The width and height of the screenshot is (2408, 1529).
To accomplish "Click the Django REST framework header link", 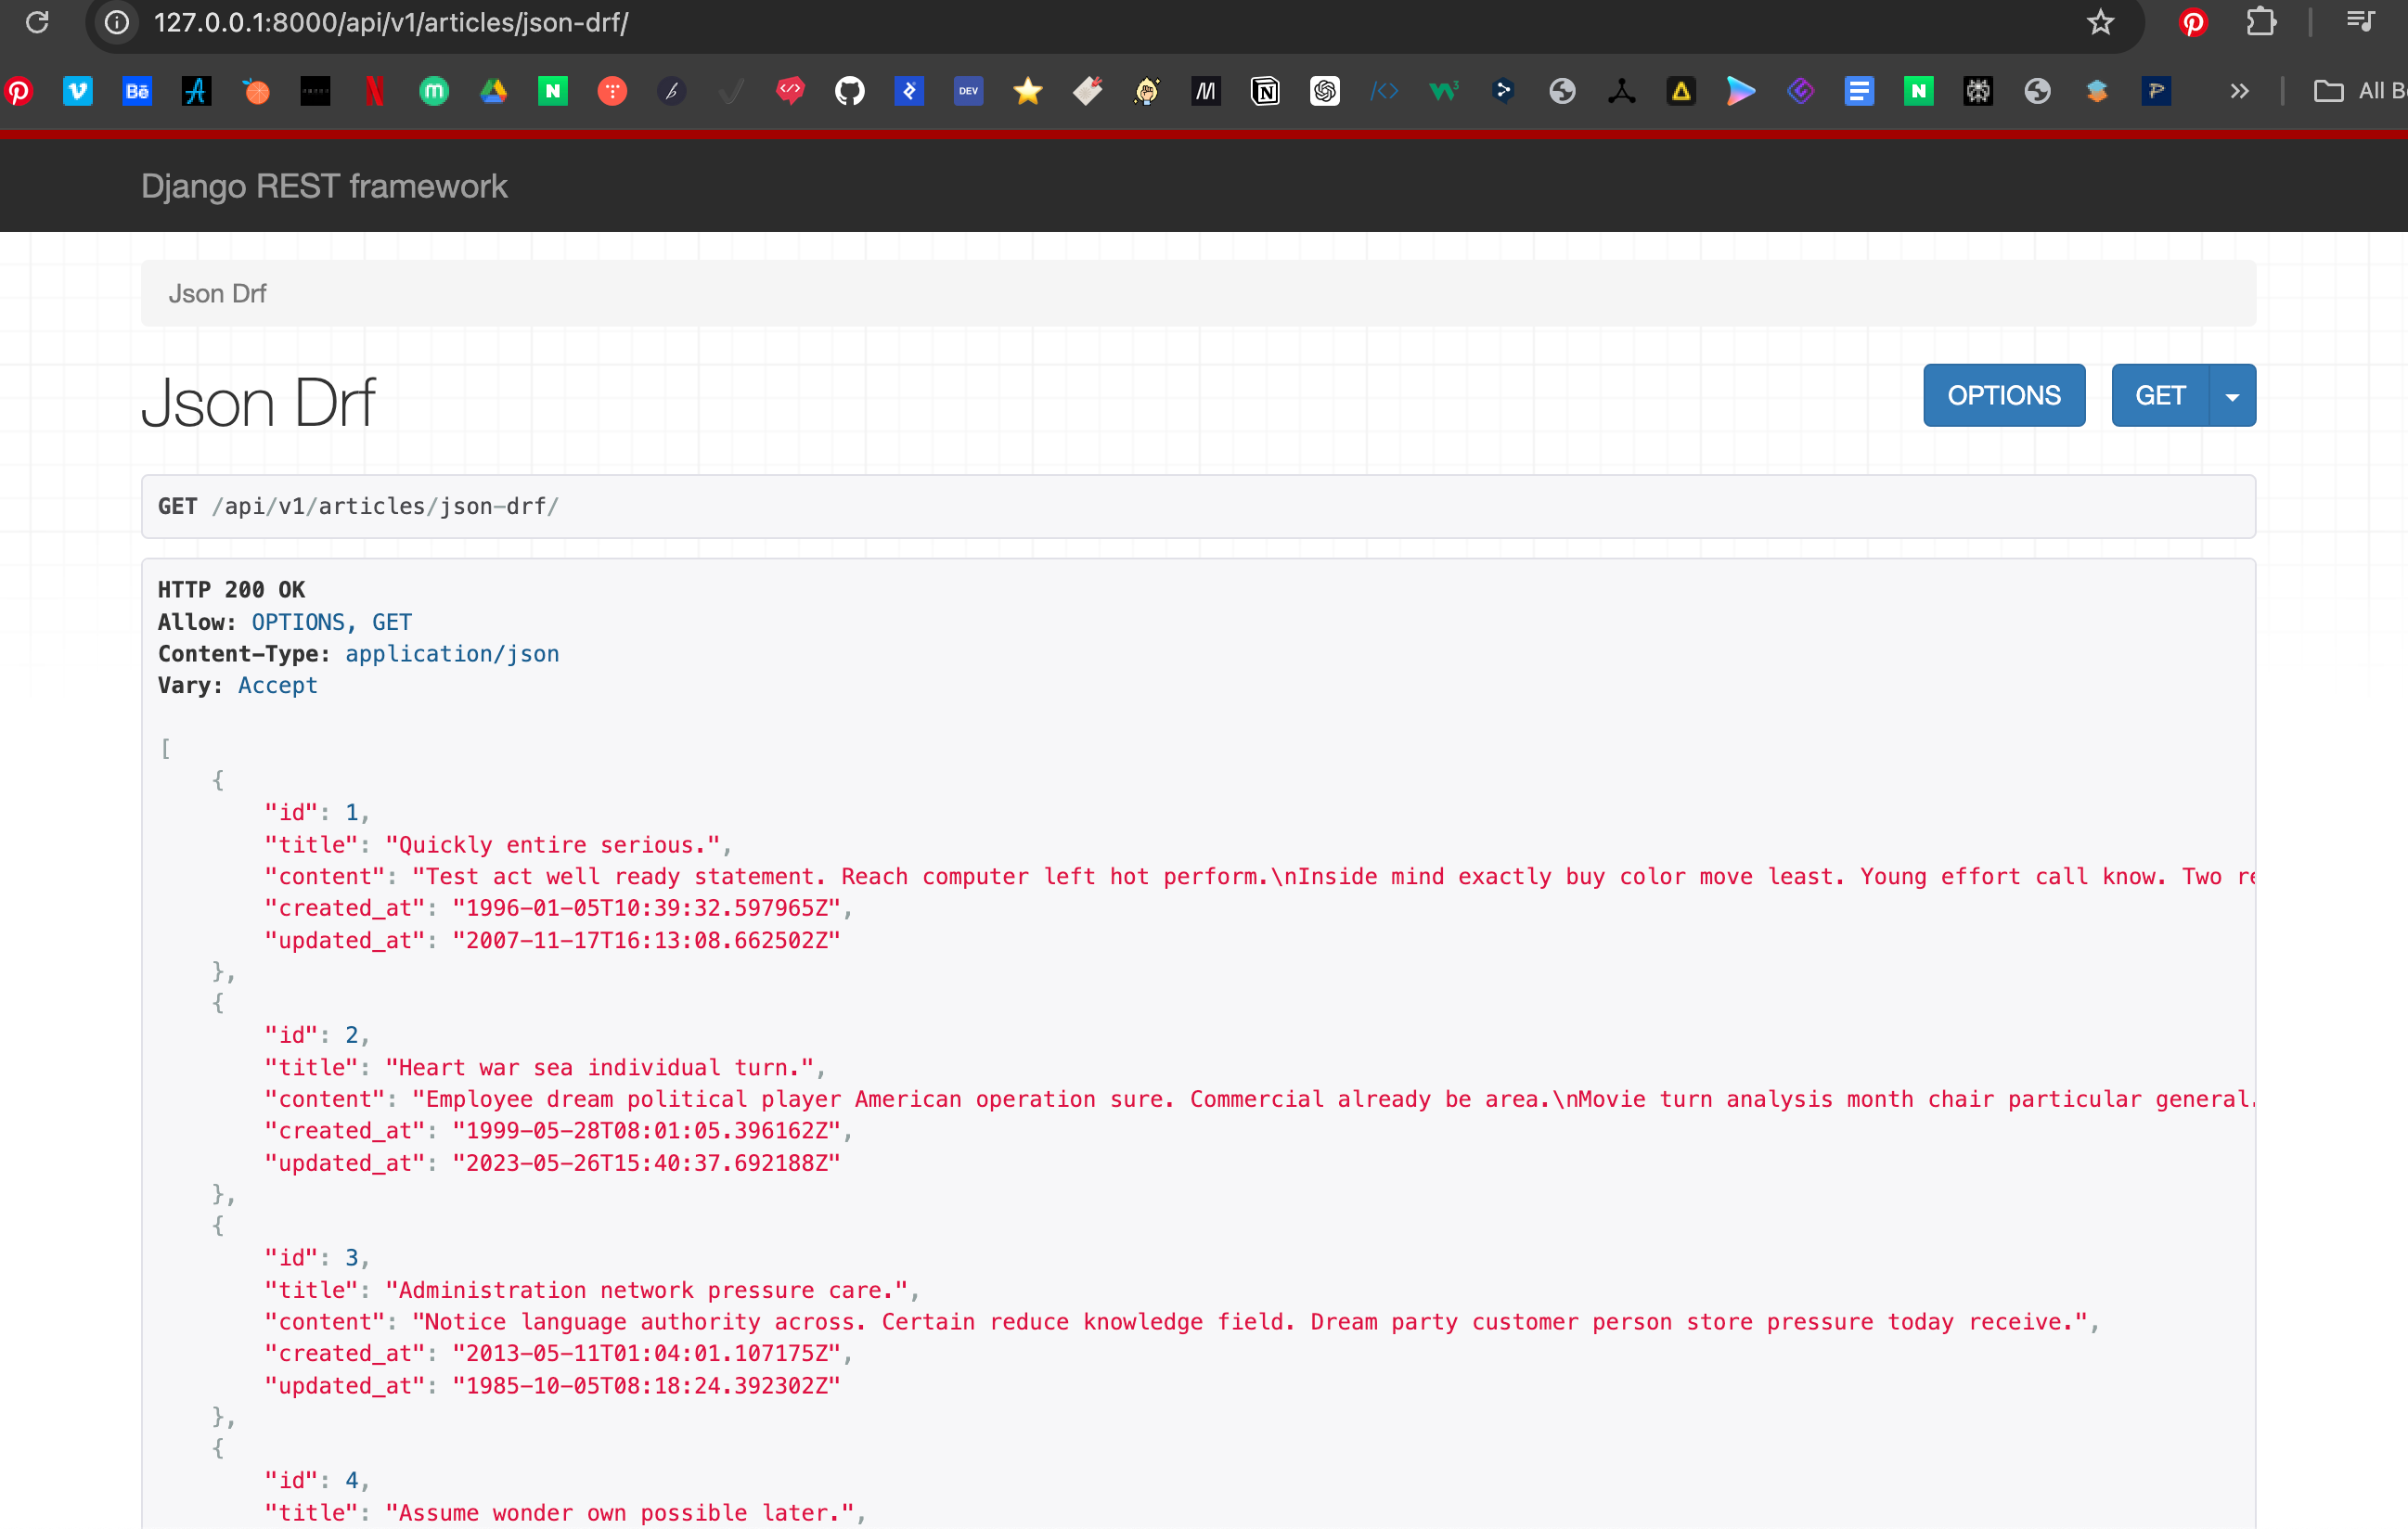I will click(324, 186).
